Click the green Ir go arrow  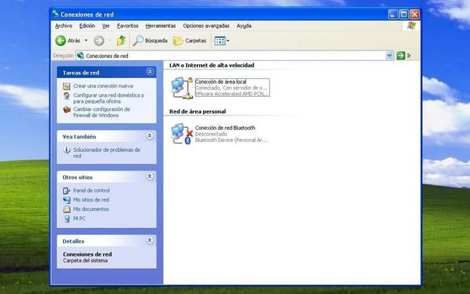(401, 55)
